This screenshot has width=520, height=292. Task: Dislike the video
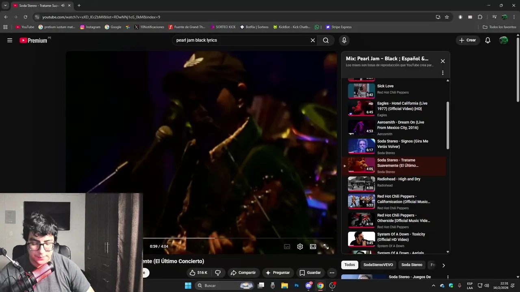(x=218, y=273)
